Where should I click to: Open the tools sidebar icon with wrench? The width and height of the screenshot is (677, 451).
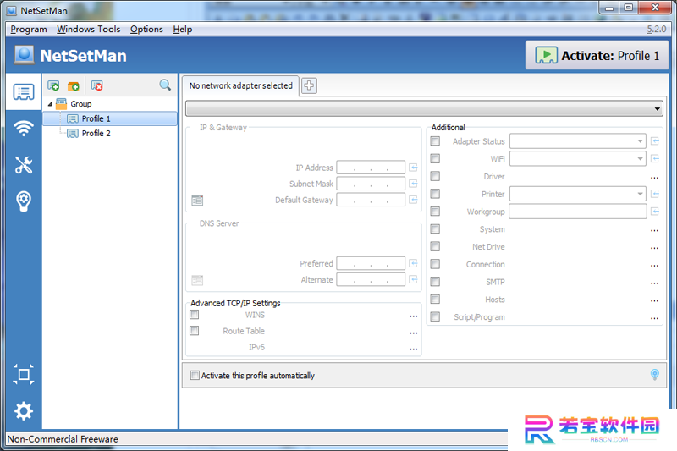[x=24, y=165]
